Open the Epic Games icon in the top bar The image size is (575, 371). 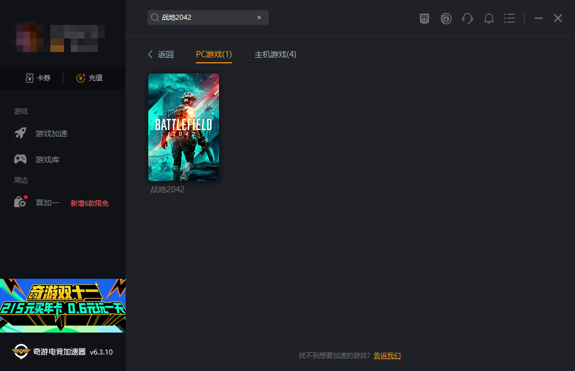coord(424,18)
